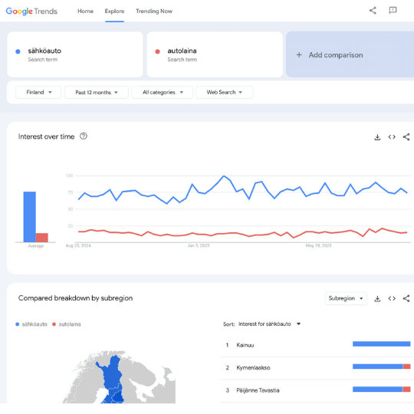The image size is (414, 414).
Task: Switch to Trending Now tab
Action: (154, 11)
